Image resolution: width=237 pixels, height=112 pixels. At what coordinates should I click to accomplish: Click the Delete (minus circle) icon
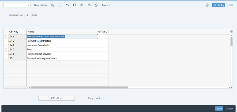click(x=60, y=5)
